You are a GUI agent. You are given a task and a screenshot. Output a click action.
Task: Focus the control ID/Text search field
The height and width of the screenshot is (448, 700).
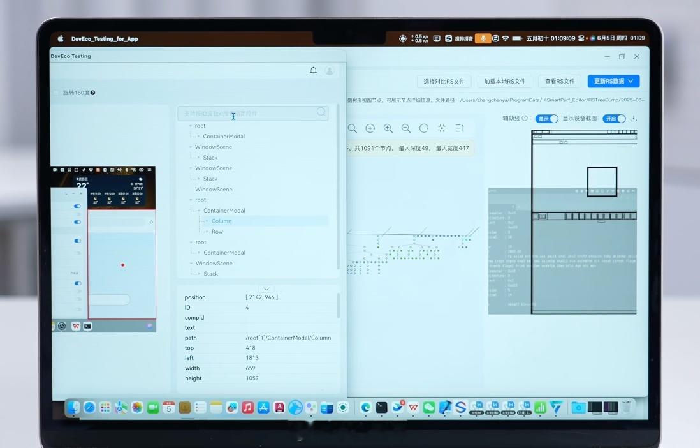coord(252,113)
